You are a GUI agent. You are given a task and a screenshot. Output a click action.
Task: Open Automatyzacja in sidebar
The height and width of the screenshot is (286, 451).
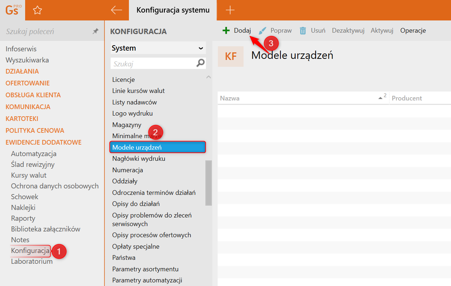(34, 154)
